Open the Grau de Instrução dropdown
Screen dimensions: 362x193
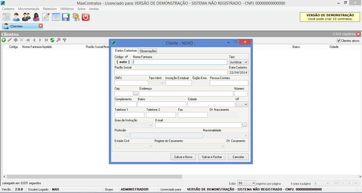click(133, 125)
